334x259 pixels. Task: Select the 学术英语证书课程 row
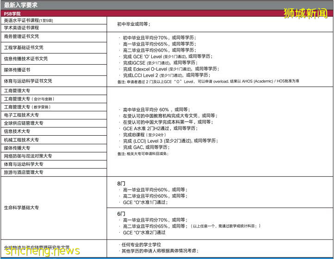click(54, 28)
